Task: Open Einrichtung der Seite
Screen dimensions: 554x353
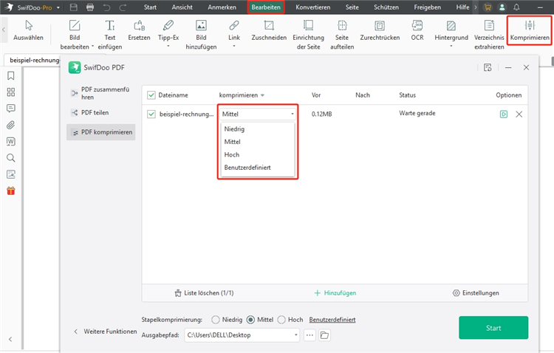Action: pos(308,35)
